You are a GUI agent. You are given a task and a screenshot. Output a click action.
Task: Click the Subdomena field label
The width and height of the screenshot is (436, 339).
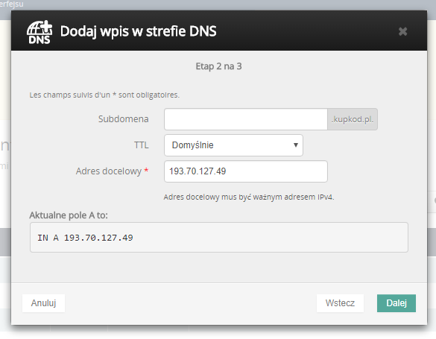point(124,119)
